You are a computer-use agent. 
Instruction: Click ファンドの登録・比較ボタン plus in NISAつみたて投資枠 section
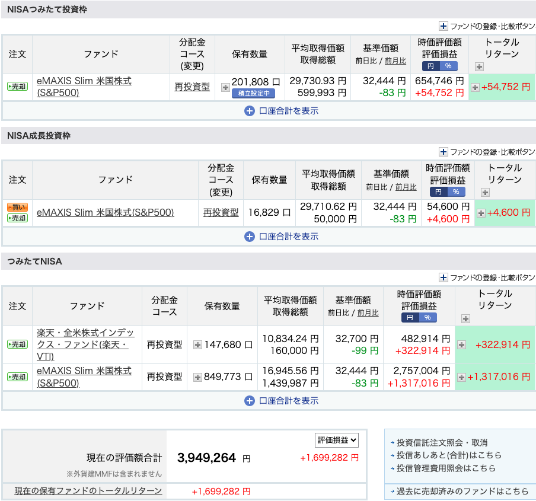443,26
